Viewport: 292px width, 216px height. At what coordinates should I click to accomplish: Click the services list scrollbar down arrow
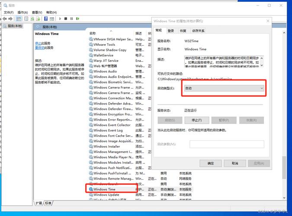284,197
